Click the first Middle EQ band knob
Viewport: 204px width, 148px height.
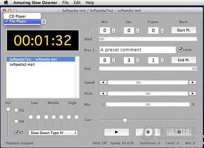(x=46, y=117)
